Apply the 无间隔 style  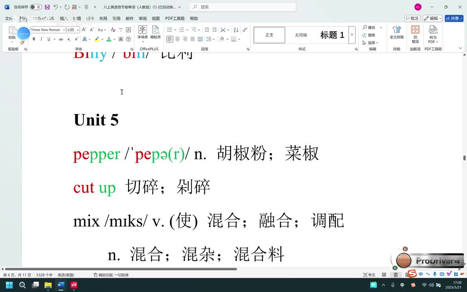coord(301,35)
